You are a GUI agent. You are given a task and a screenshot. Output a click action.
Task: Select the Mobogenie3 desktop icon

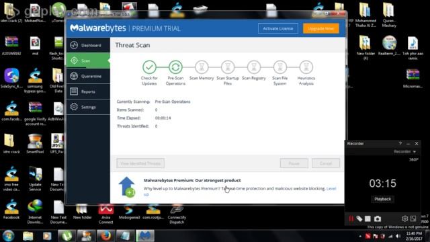pyautogui.click(x=129, y=212)
